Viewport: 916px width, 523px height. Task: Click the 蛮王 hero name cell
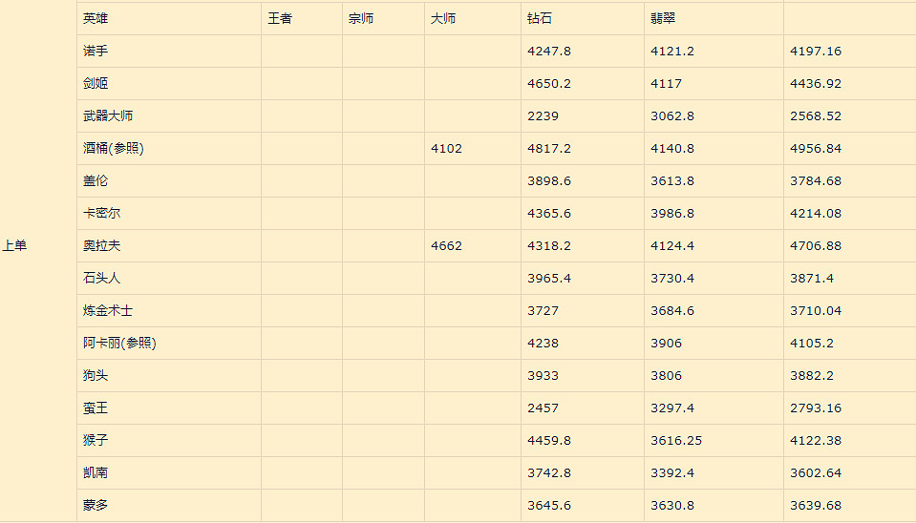point(96,408)
